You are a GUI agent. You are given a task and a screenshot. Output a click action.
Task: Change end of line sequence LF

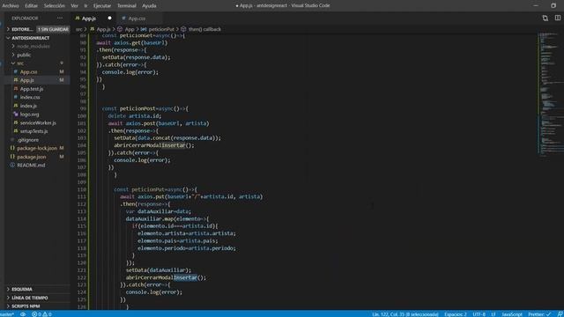(x=493, y=314)
